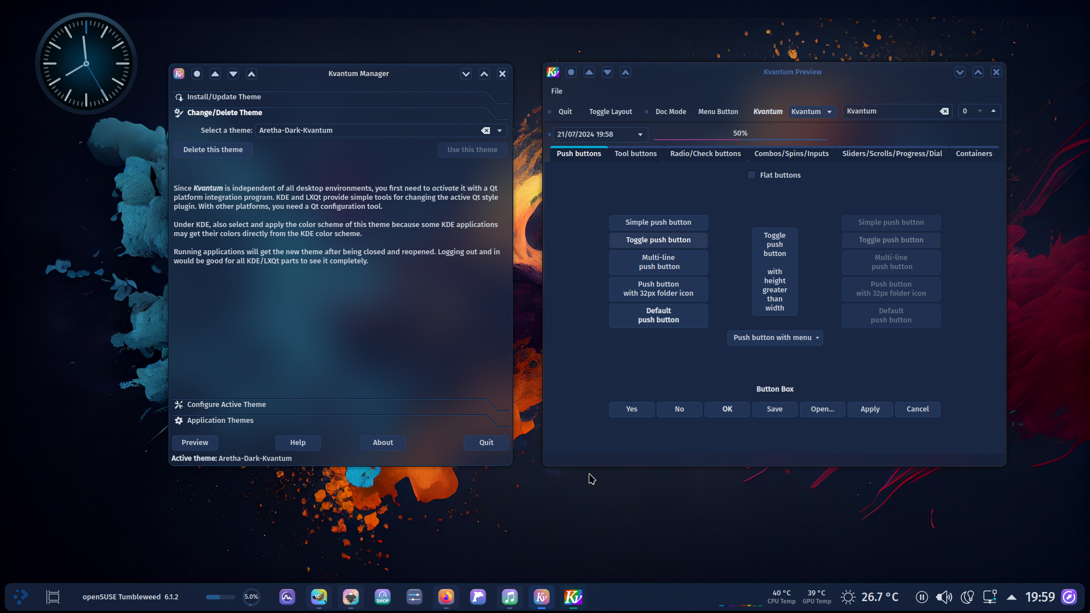Click the 50% progress bar
This screenshot has height=613, width=1090.
740,134
